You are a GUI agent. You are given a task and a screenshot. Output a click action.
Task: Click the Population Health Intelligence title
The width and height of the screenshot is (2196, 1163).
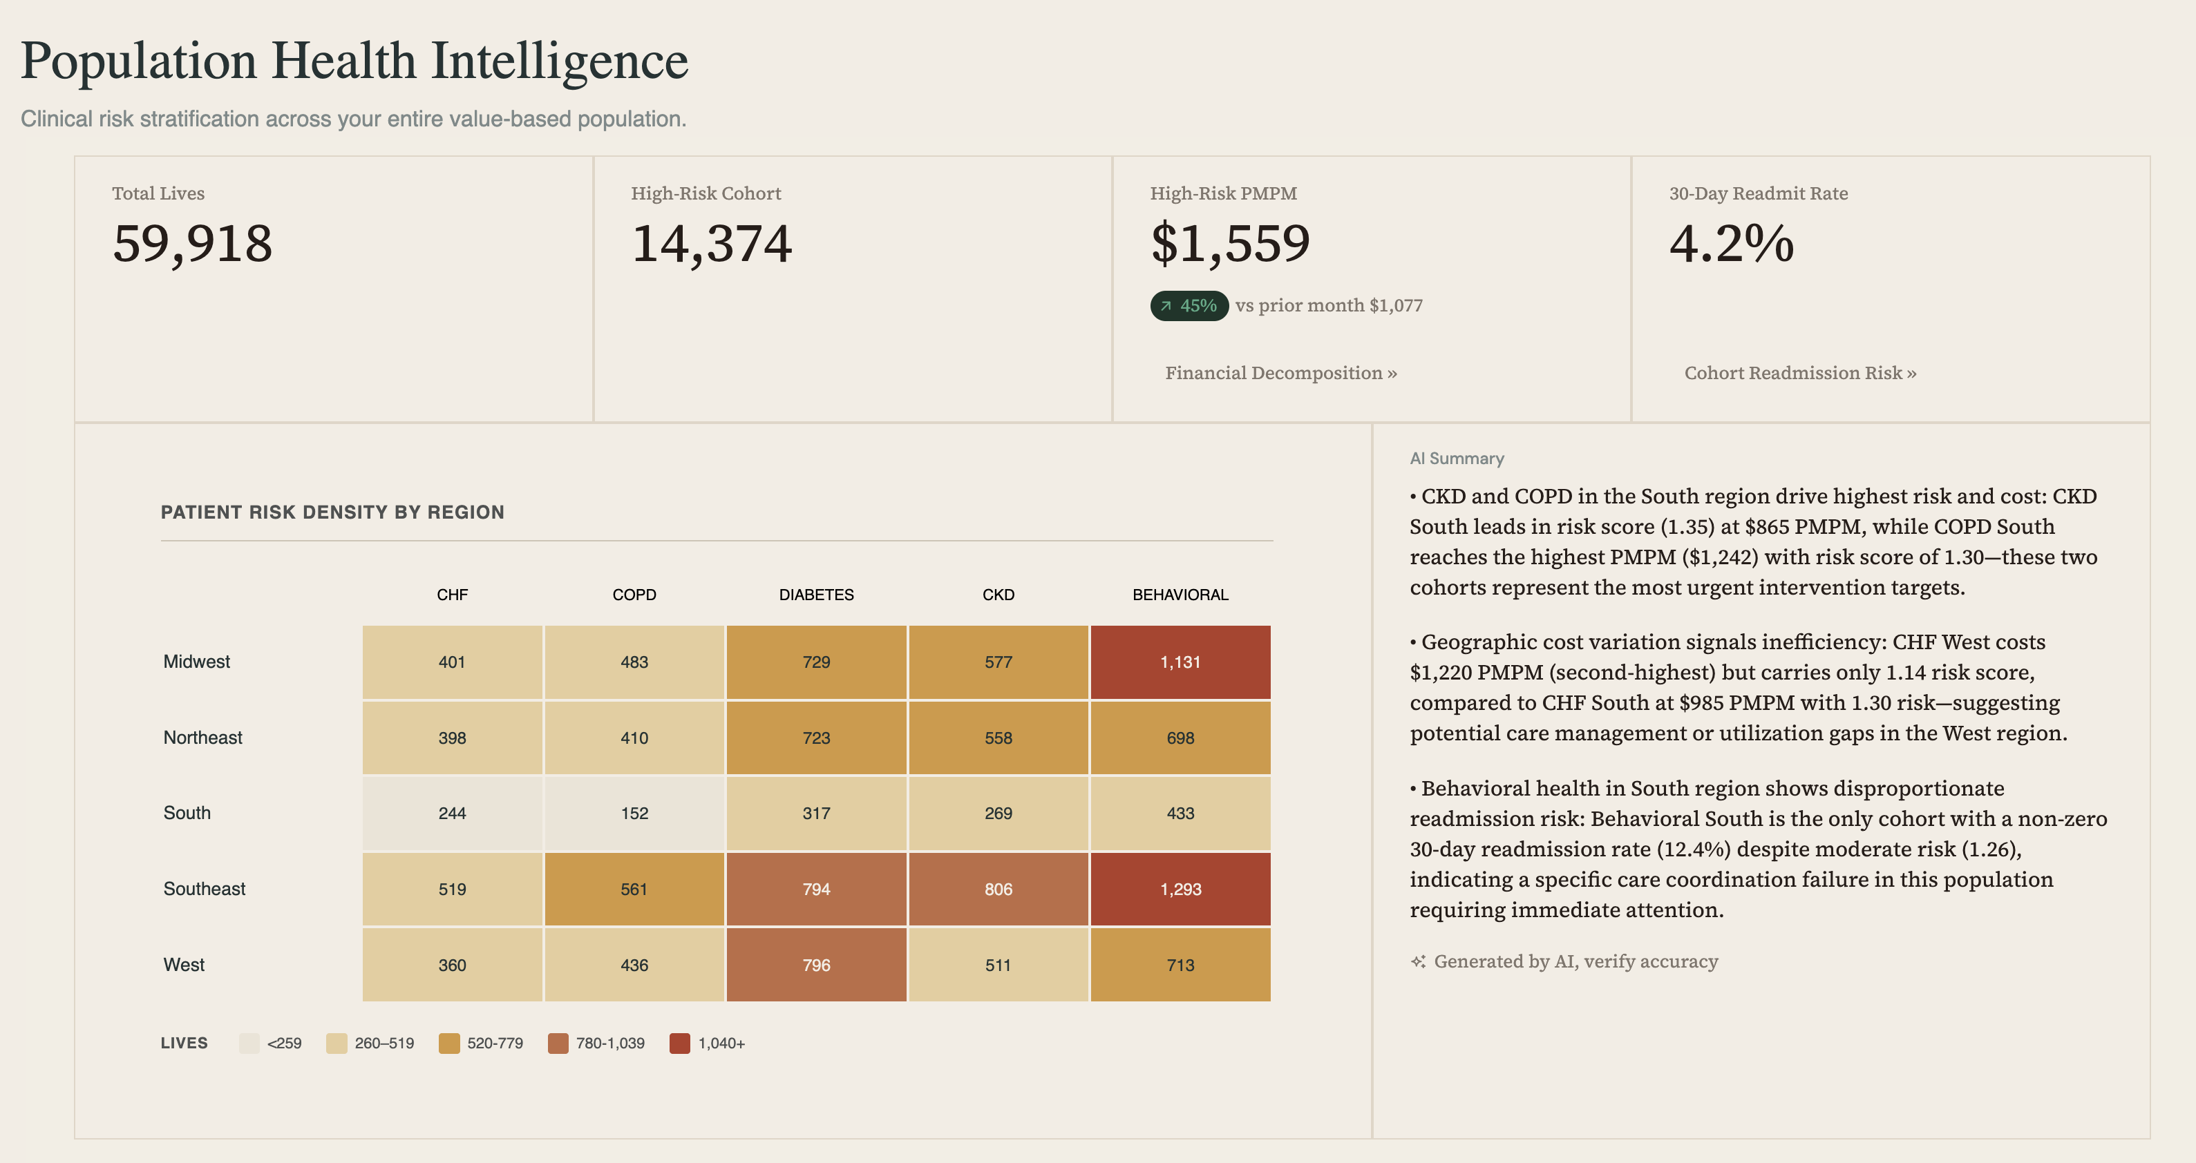354,61
